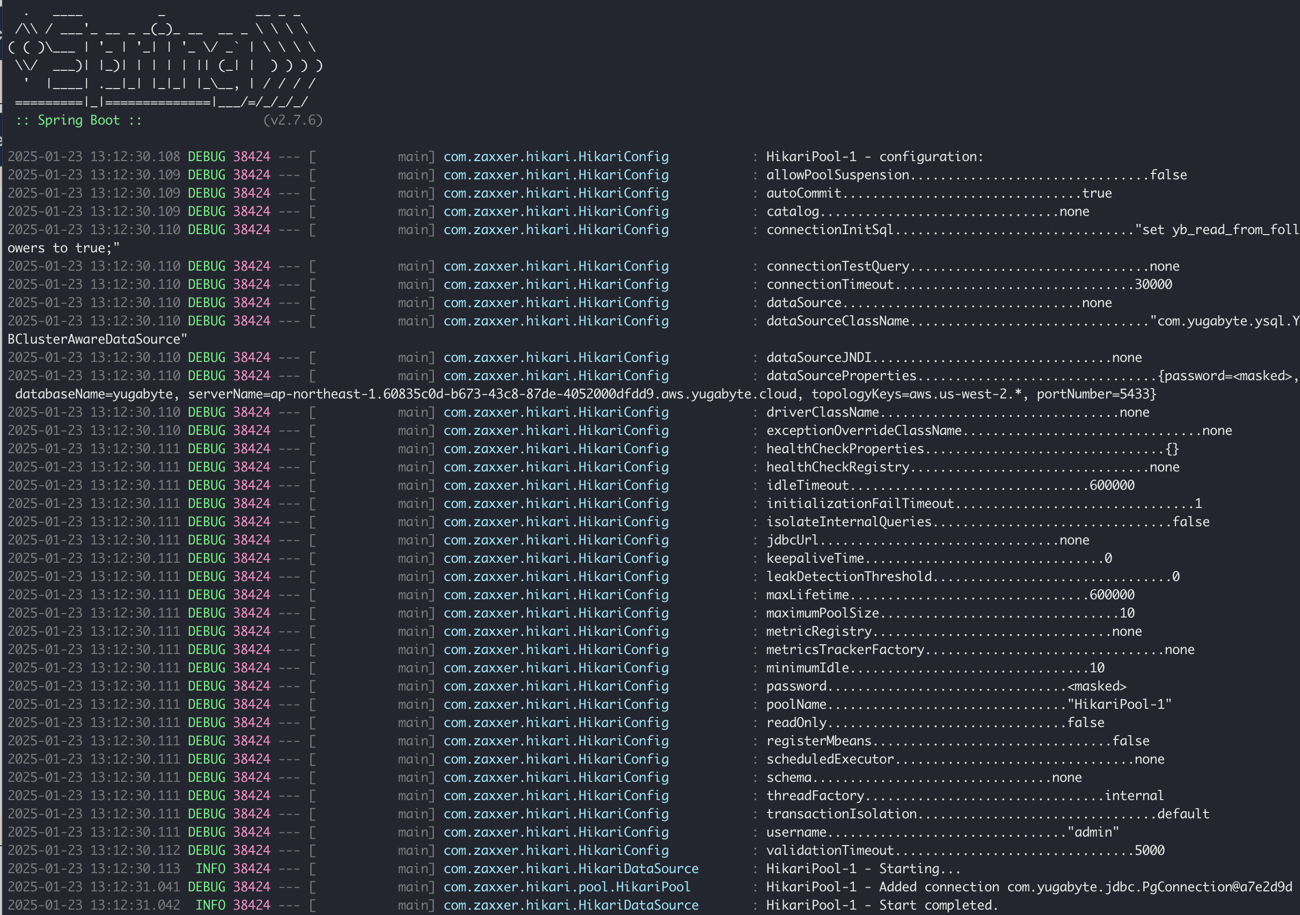
Task: Click the 'metricRegistry' none entry
Action: click(954, 631)
